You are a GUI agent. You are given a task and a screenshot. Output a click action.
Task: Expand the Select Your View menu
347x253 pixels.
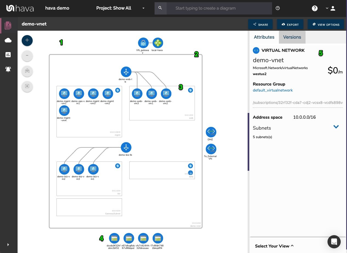[274, 246]
